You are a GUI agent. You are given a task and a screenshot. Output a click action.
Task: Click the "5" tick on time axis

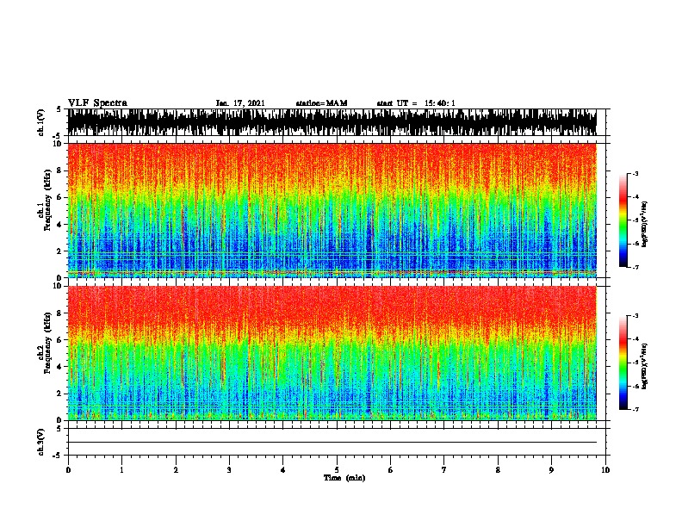[337, 469]
